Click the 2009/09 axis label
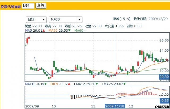The width and height of the screenshot is (170, 109). (x=32, y=106)
